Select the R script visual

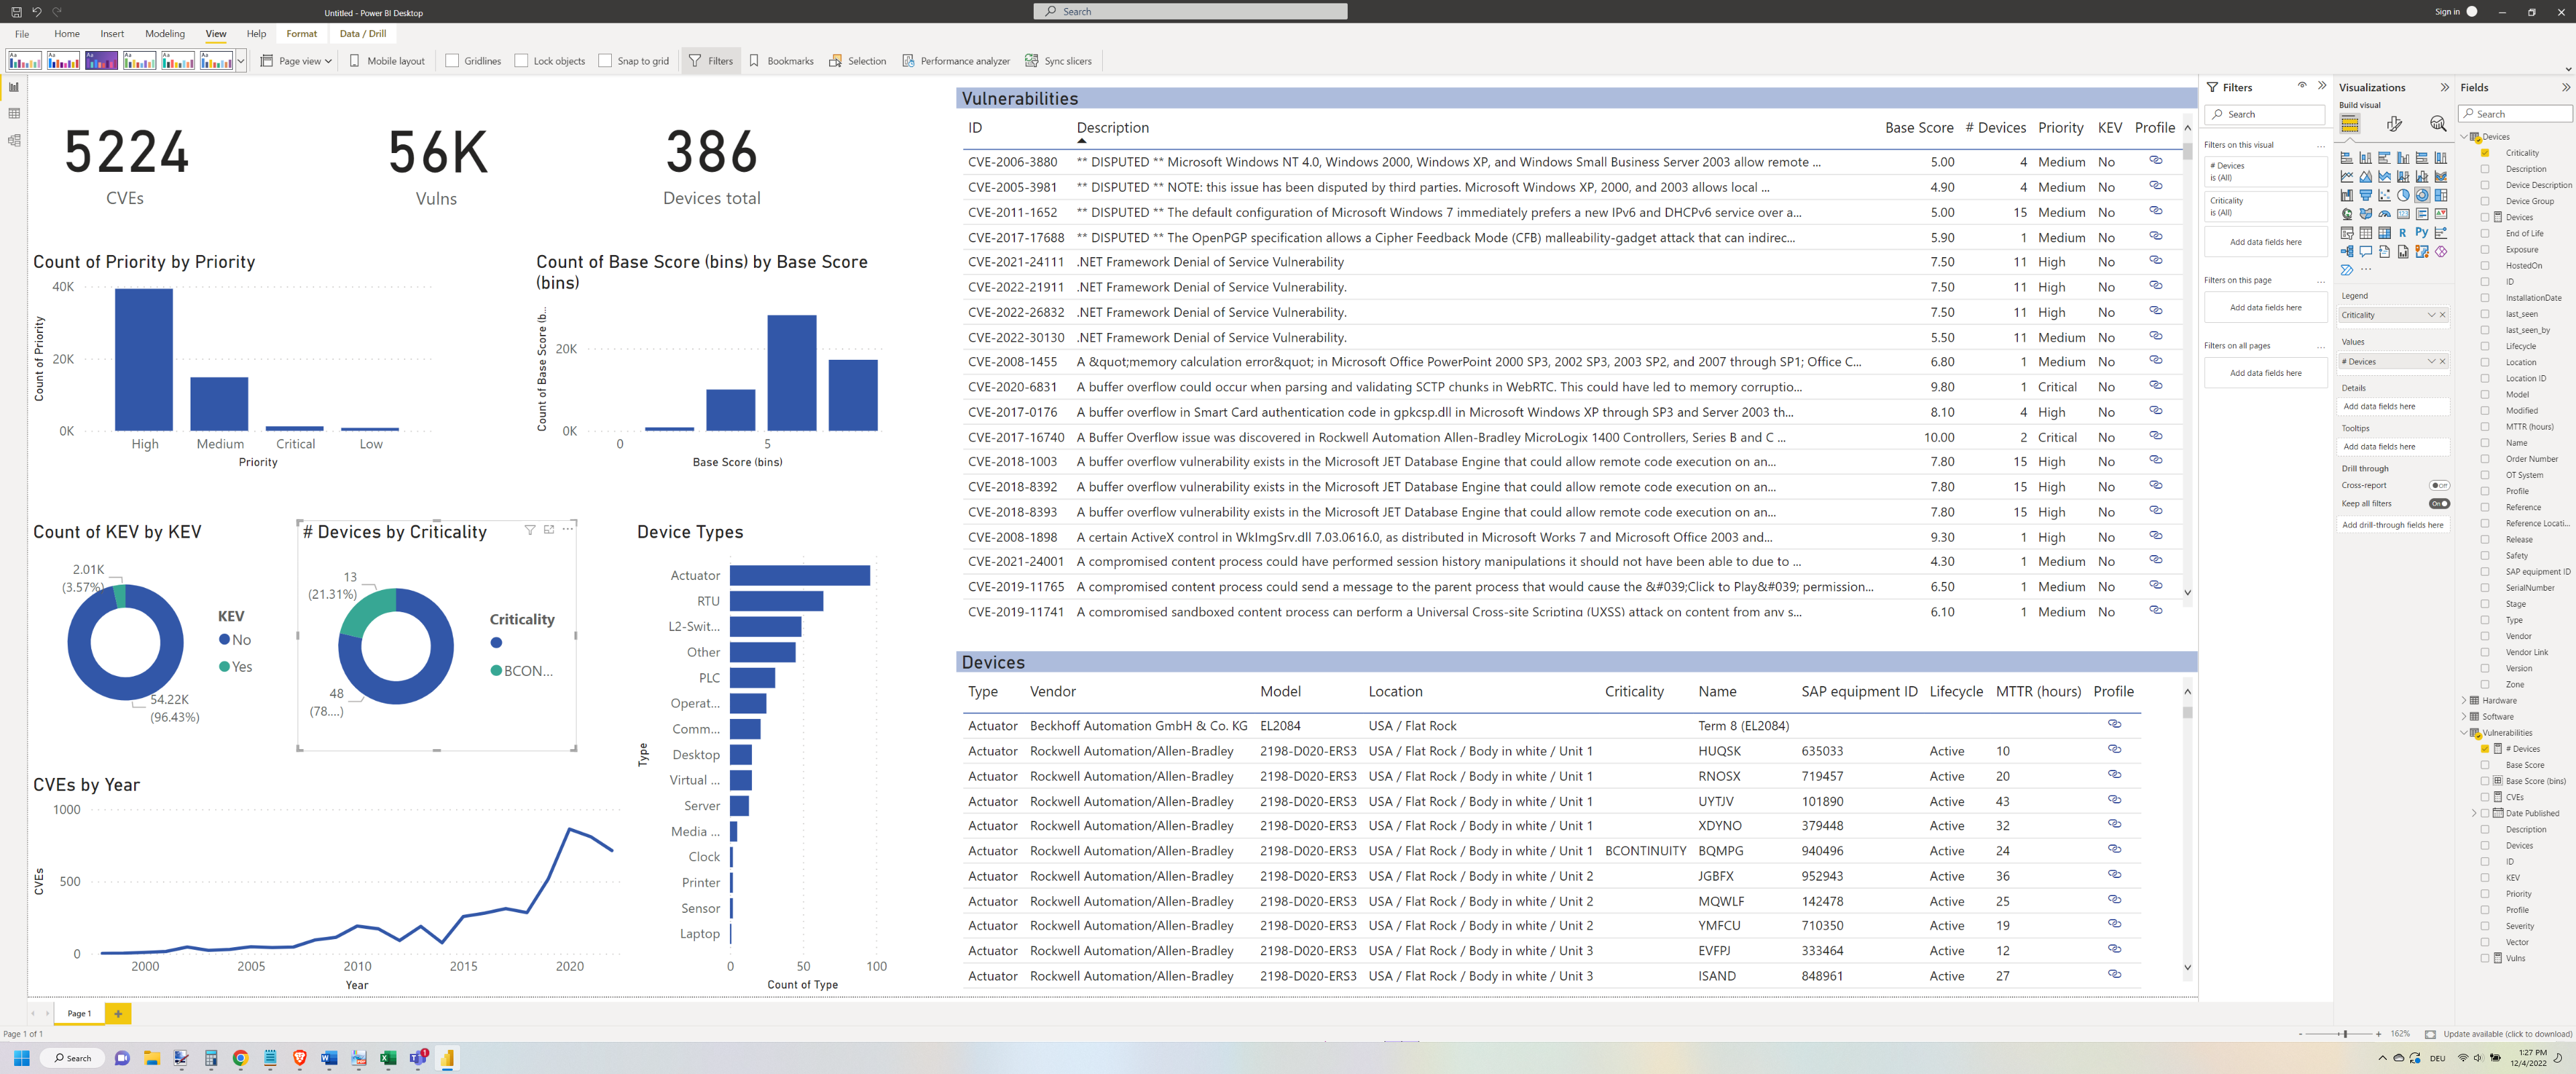click(x=2403, y=232)
